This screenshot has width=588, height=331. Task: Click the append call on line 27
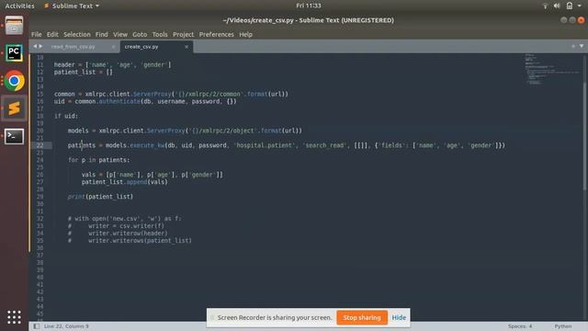137,182
